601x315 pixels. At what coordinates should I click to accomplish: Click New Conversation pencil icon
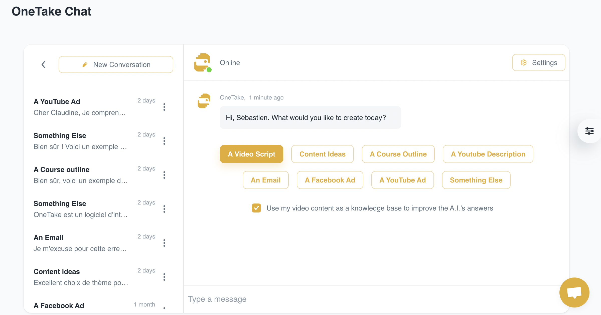pos(85,64)
